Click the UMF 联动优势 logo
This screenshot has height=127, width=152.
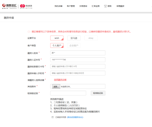pyautogui.click(x=26, y=6)
